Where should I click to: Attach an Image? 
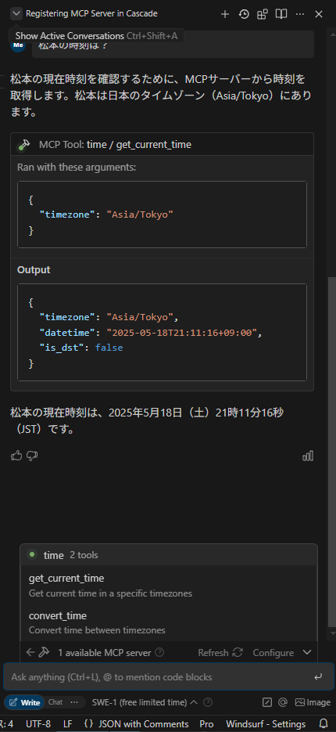point(313,702)
